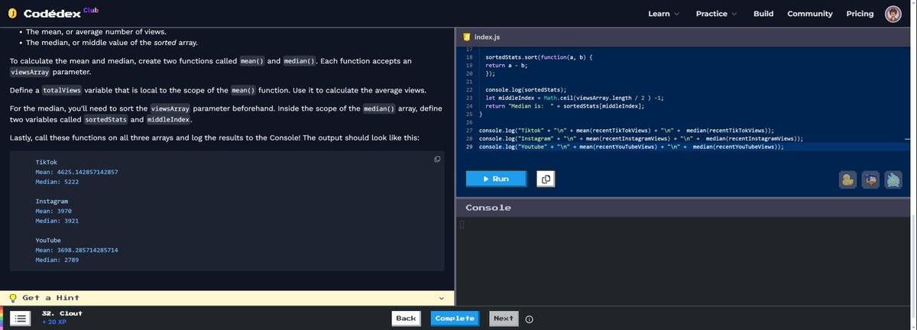The image size is (917, 330).
Task: Click 'Median: 2789' in expected output
Action: pyautogui.click(x=58, y=260)
